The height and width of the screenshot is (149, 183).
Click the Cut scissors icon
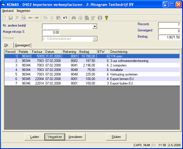point(52,18)
